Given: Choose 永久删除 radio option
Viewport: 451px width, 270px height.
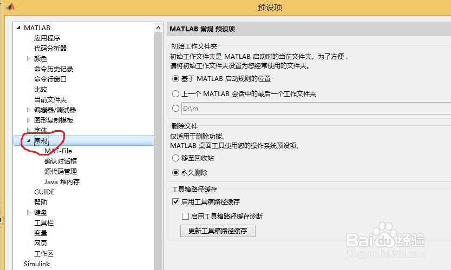Looking at the screenshot, I should click(175, 172).
